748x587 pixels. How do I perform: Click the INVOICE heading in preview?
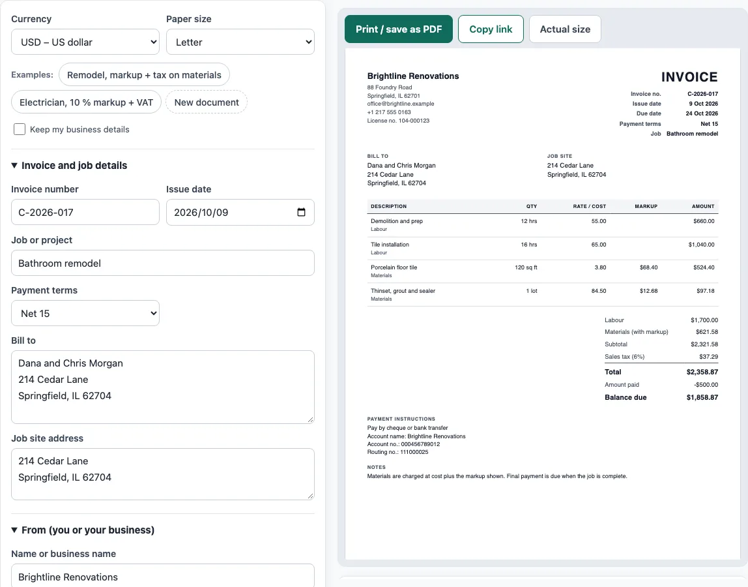(689, 77)
